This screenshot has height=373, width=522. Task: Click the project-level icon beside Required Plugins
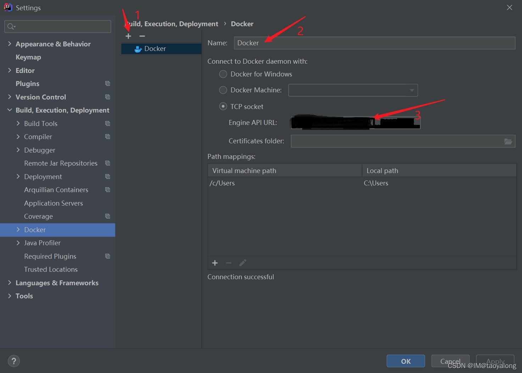pos(107,256)
